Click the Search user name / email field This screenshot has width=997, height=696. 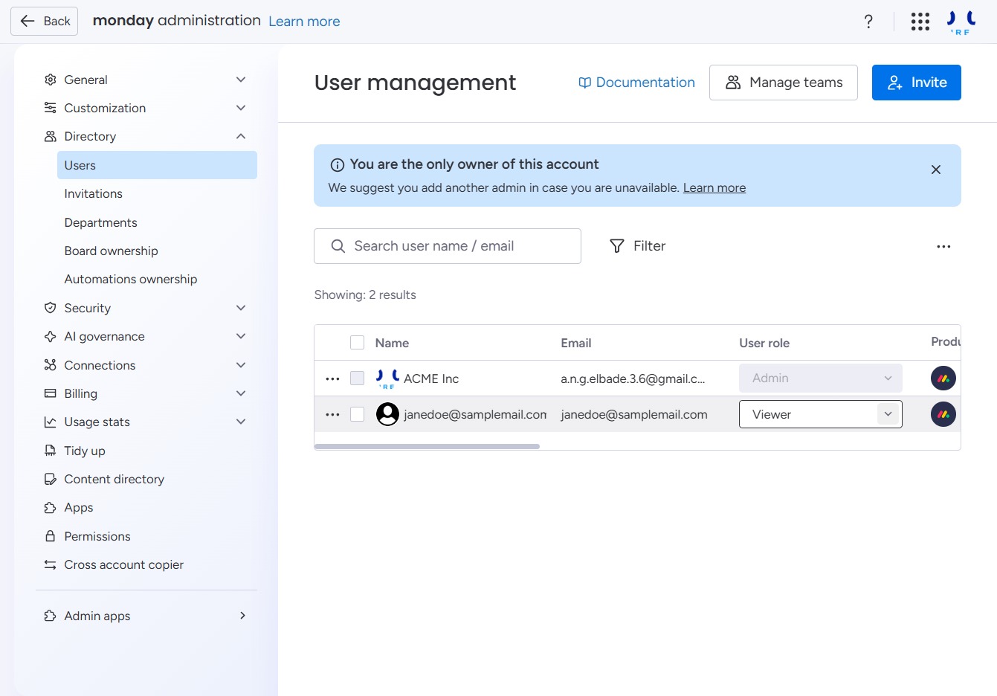pos(448,246)
